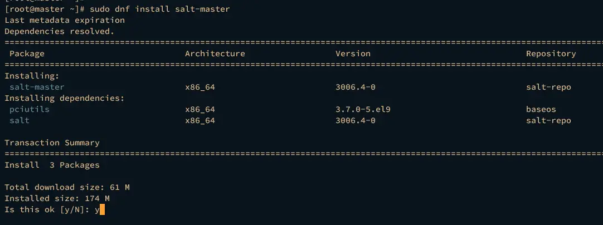
Task: Click the "Installing dependencies:" label
Action: pyautogui.click(x=65, y=98)
